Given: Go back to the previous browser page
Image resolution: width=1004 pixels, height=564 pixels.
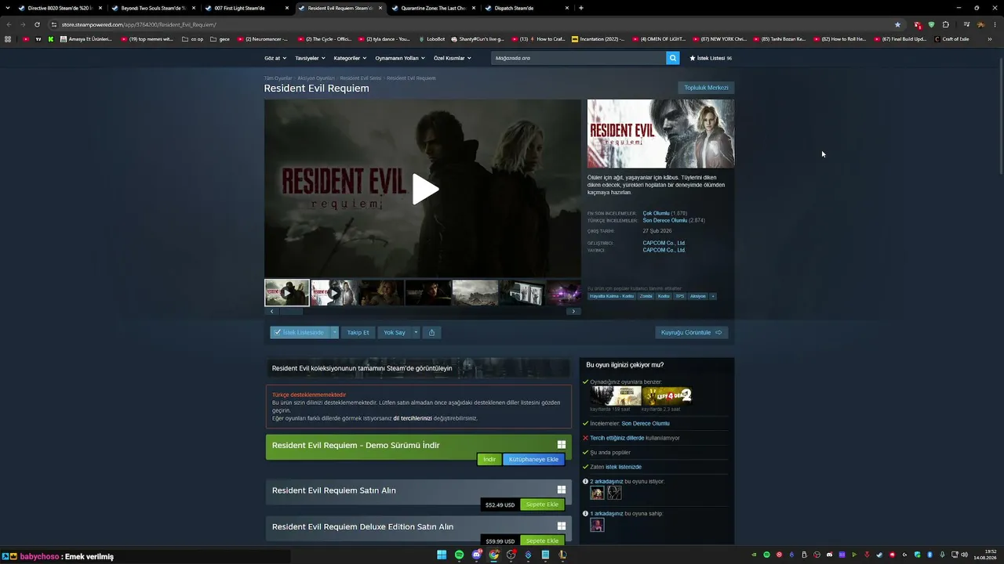Looking at the screenshot, I should pos(9,24).
